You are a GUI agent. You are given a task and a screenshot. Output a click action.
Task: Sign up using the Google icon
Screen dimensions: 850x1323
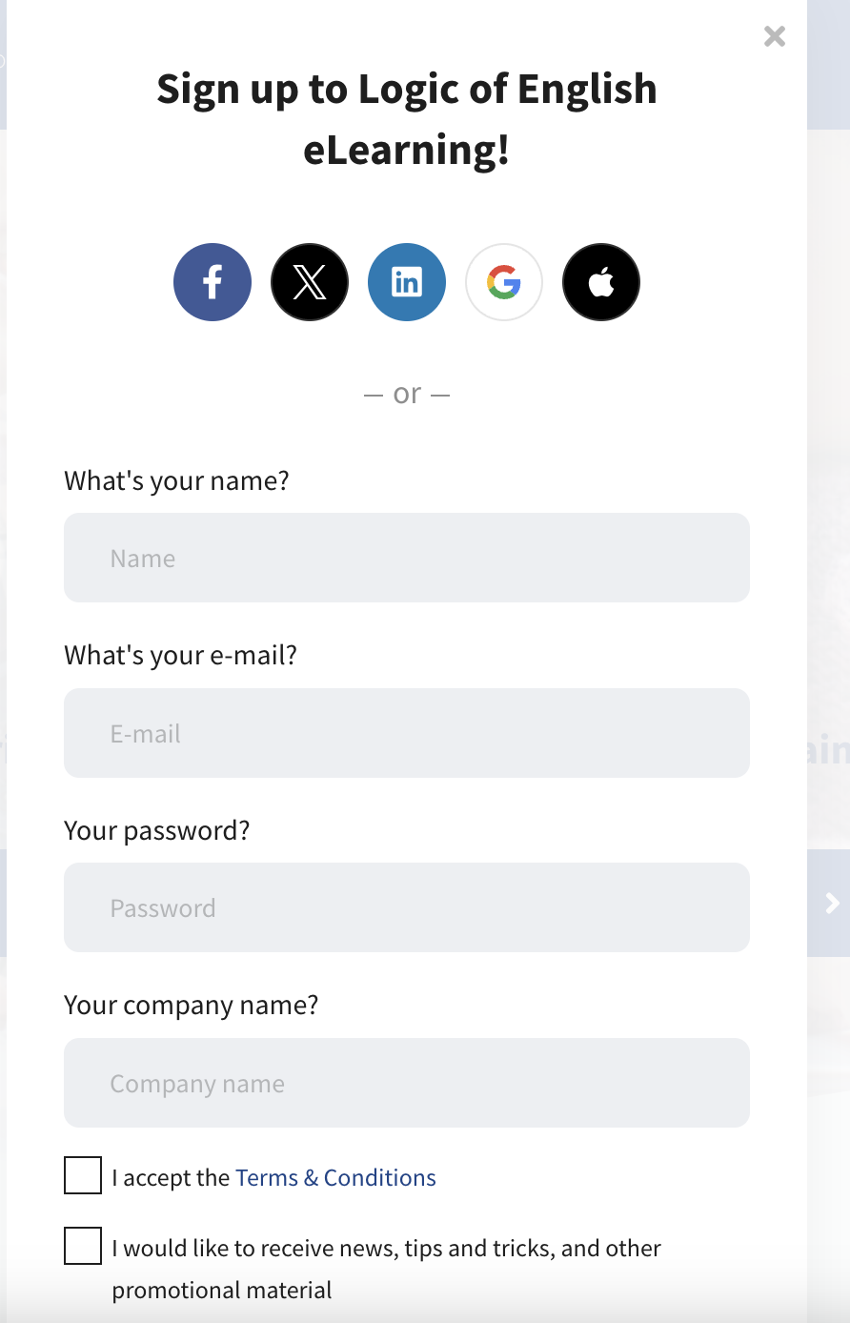point(504,282)
